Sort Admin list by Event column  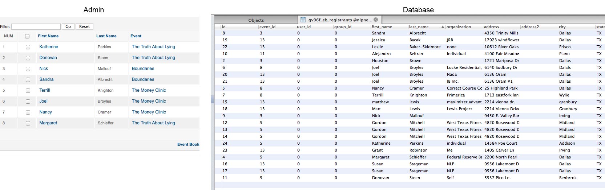(136, 36)
